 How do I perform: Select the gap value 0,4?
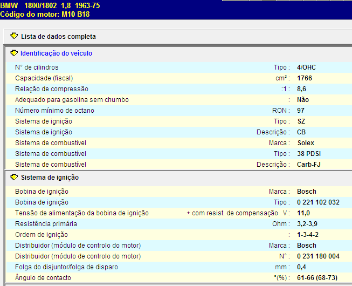[x=301, y=267]
